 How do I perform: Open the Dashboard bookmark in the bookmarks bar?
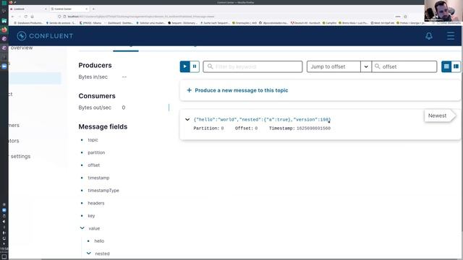(119, 22)
